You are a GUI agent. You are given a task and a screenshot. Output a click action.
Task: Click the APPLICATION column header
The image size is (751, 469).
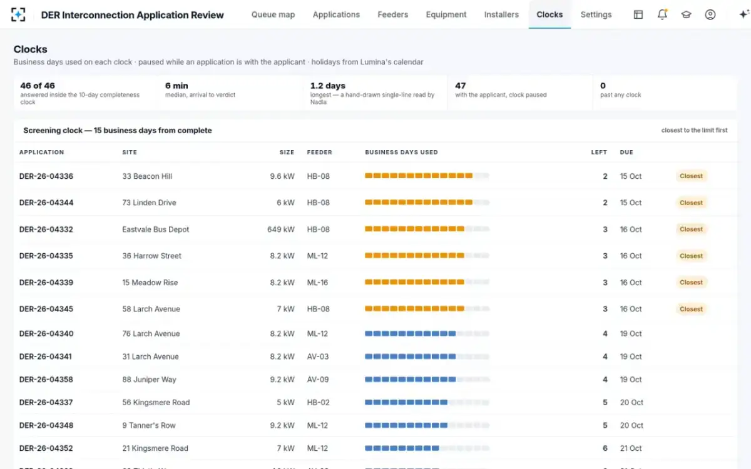coord(41,153)
